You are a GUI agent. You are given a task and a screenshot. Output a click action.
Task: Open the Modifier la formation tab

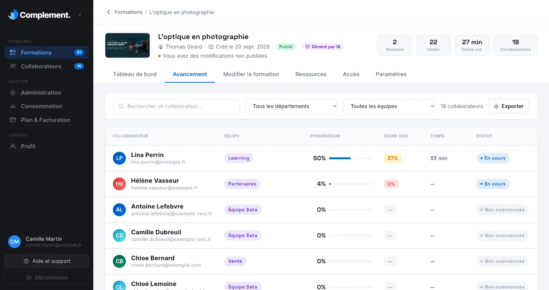[251, 74]
